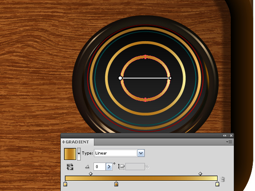Select the GRADIENT panel tab
This screenshot has width=255, height=191.
coord(77,142)
